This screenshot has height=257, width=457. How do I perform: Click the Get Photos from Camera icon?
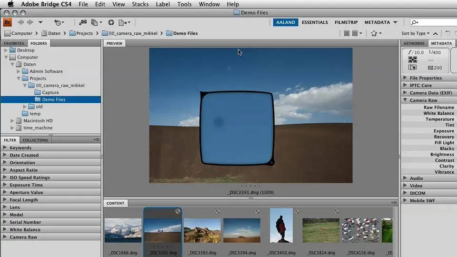tap(83, 22)
